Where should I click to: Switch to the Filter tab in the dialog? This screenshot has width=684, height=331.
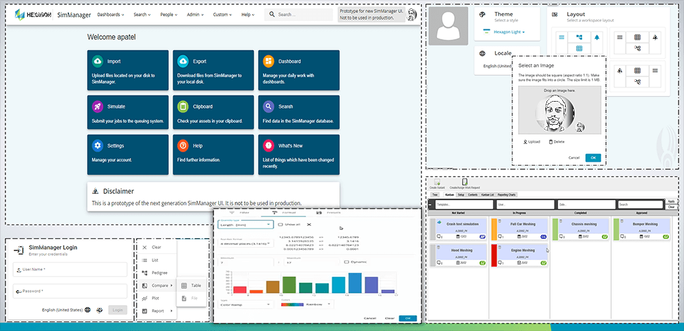pos(238,212)
